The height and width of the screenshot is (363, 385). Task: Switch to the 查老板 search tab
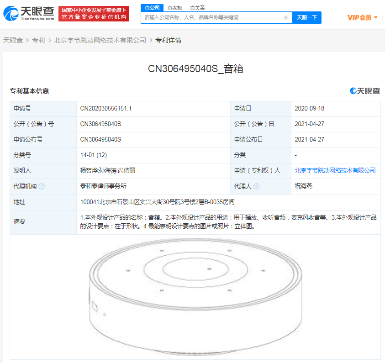174,8
